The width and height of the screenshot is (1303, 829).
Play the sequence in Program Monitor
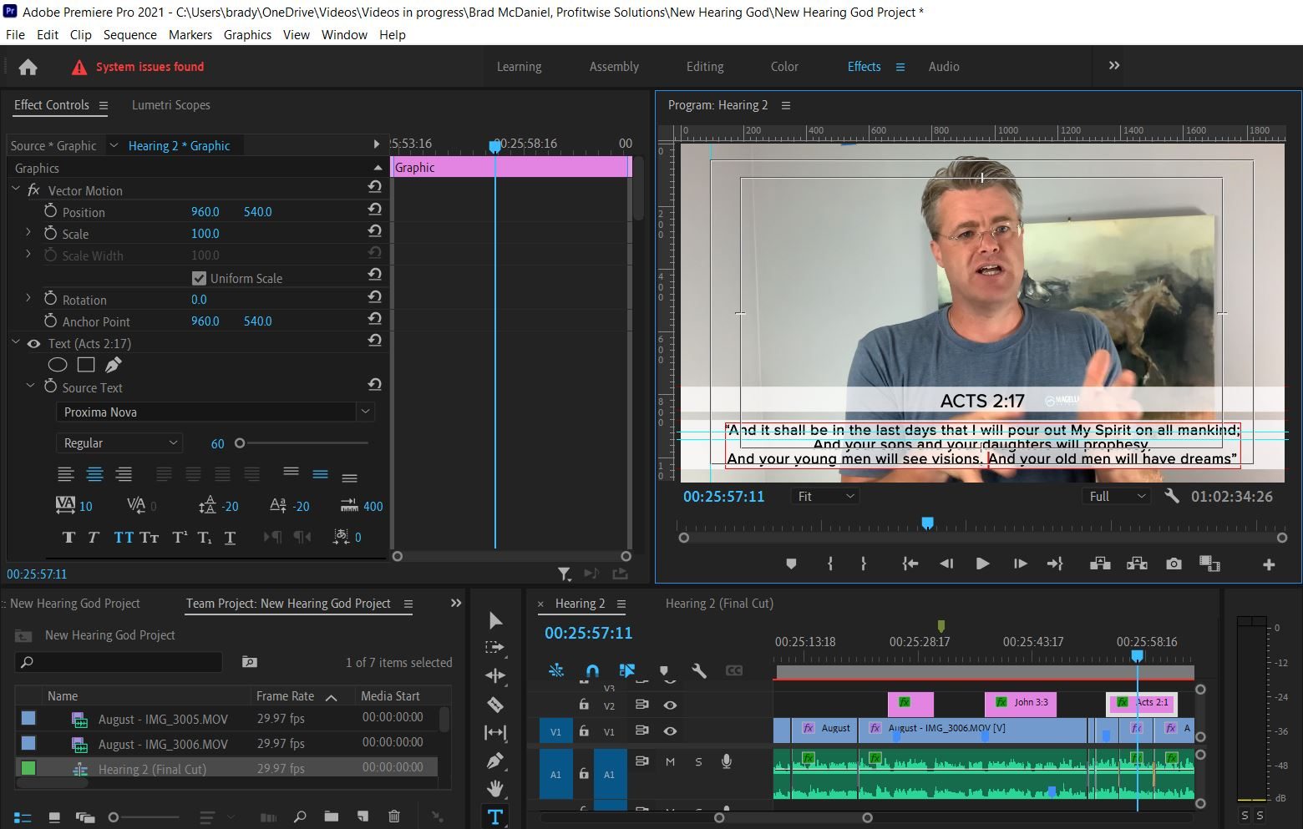(982, 564)
